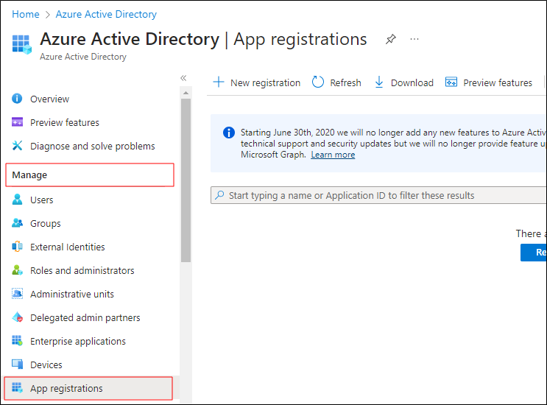547x405 pixels.
Task: Click the Roles and administrators icon
Action: point(17,270)
